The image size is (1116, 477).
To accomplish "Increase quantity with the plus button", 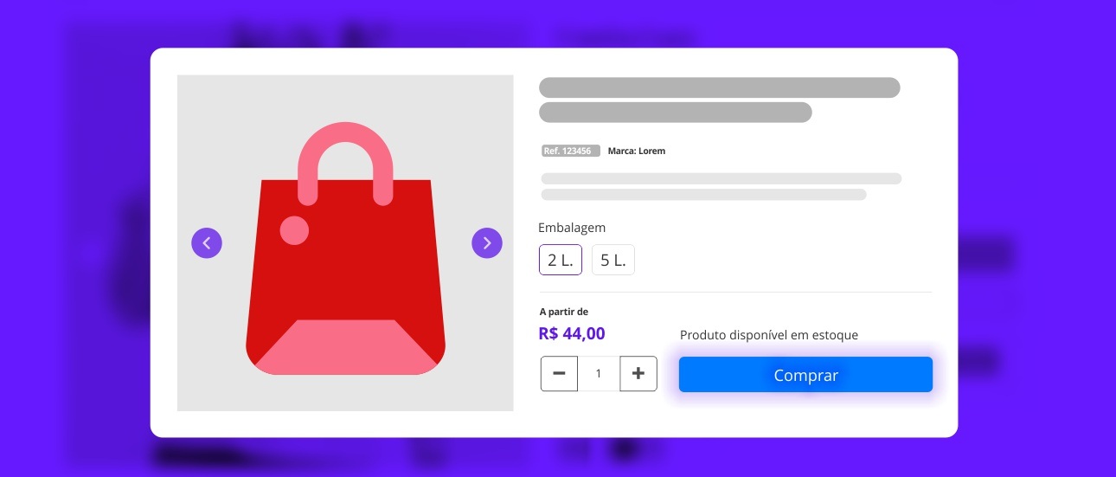I will [638, 374].
